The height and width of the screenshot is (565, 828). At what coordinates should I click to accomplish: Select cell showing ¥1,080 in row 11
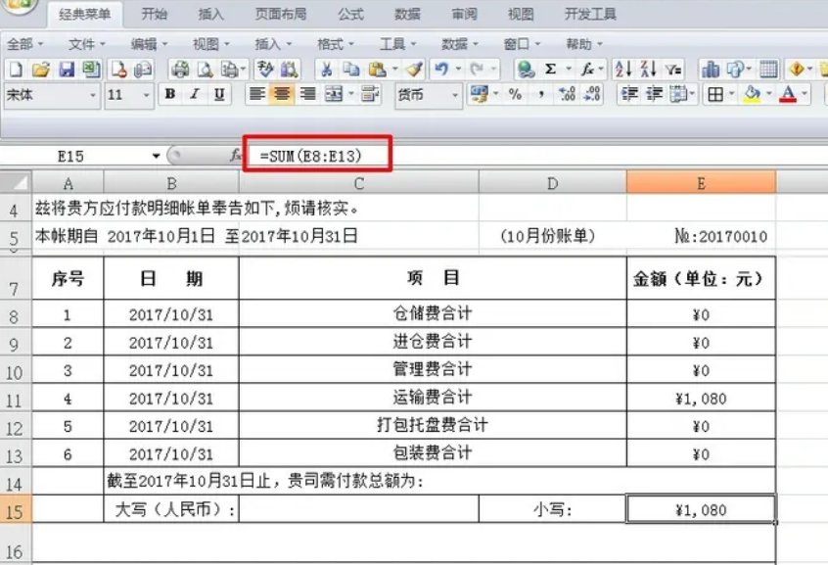click(x=702, y=398)
